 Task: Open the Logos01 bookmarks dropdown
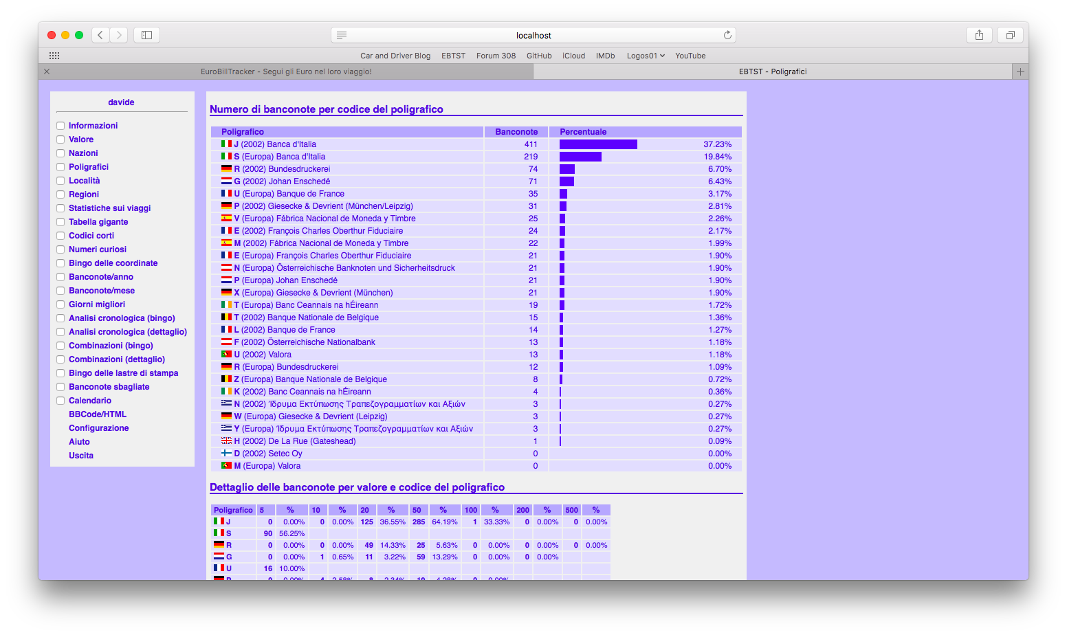click(646, 56)
